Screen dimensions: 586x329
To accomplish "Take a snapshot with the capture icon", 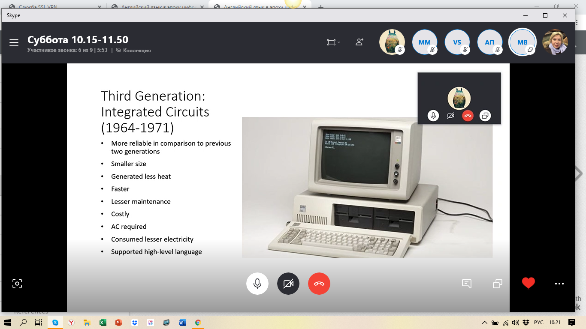I will tap(17, 284).
